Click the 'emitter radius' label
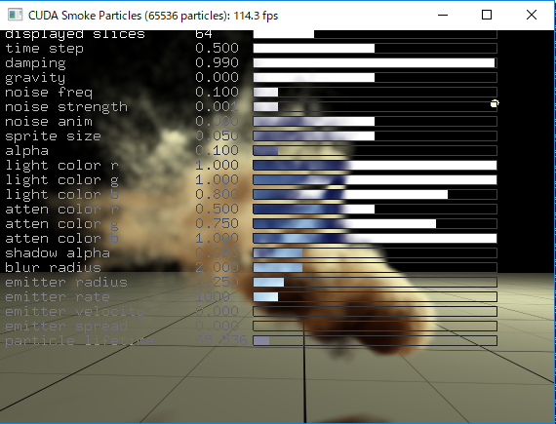The width and height of the screenshot is (556, 424). 66,283
